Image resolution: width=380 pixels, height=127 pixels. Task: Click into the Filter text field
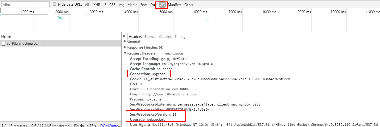pyautogui.click(x=25, y=4)
